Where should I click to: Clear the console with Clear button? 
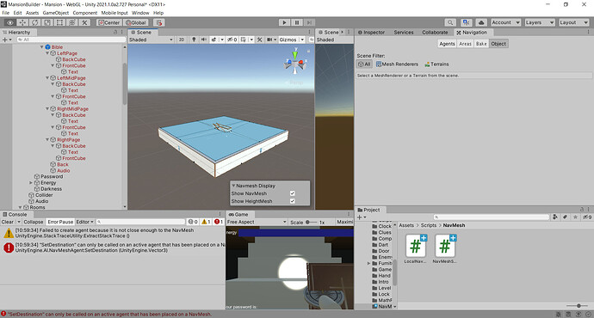click(x=7, y=222)
